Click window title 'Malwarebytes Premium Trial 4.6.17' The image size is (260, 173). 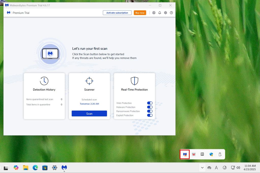(x=30, y=5)
